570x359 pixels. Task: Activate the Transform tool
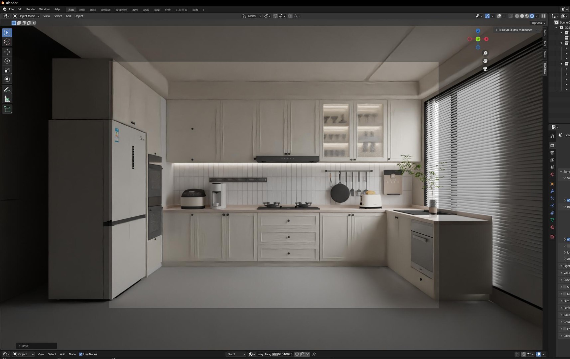pos(7,79)
